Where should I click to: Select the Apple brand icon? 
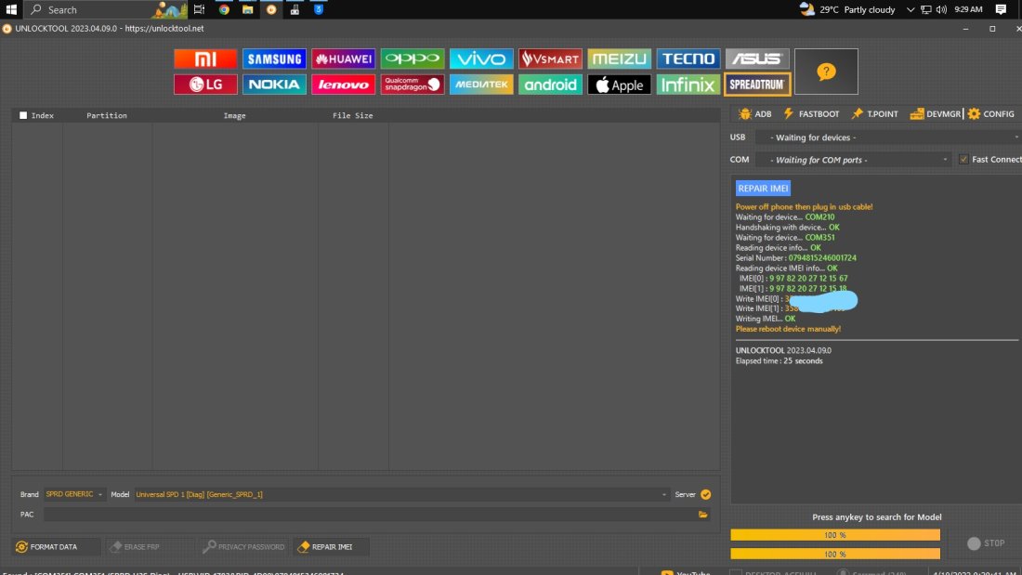(x=619, y=85)
